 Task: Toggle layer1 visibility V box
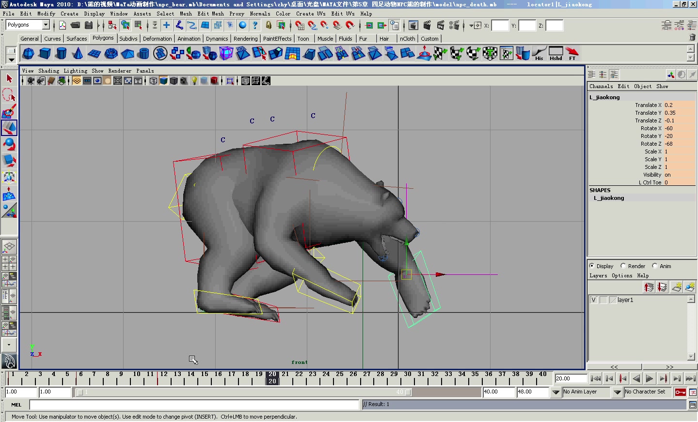(x=593, y=300)
